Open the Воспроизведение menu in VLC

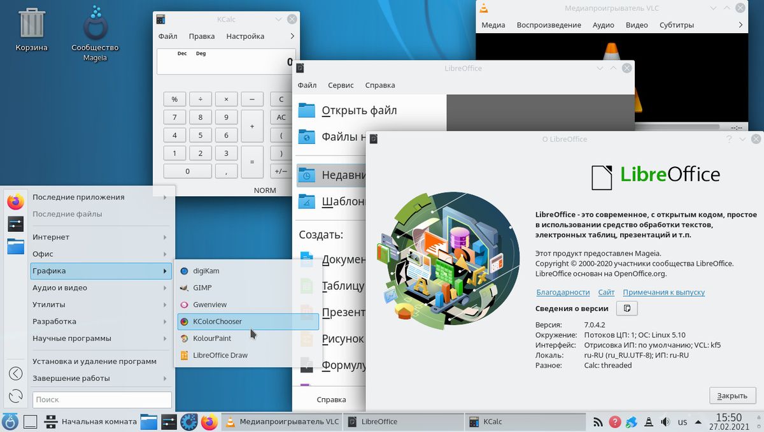tap(549, 25)
